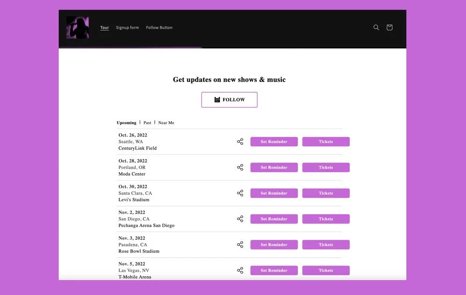Get Tickets for CenturyLink Field show
This screenshot has width=466, height=295.
pos(326,142)
